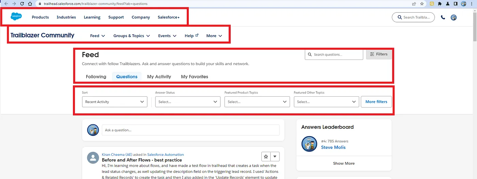Screen dimensions: 477x179
Task: Click the site lock icon in address bar
Action: pos(40,4)
